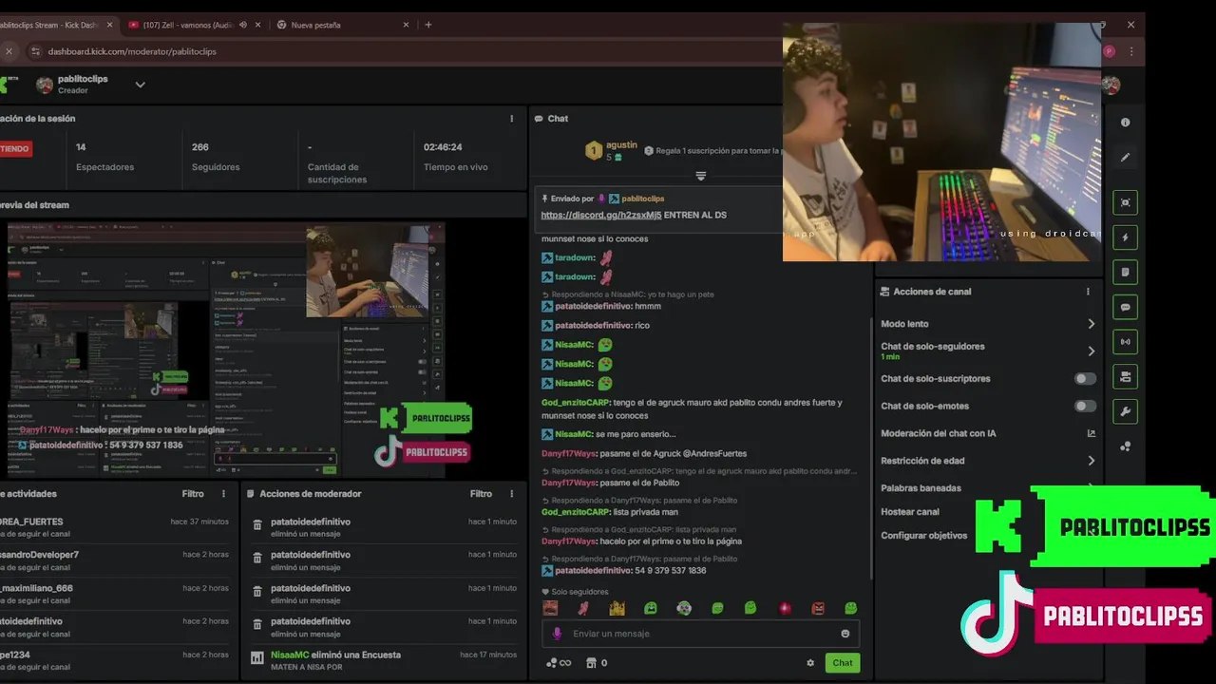Click NisaaMC name in moderator actions
This screenshot has height=684, width=1216.
click(x=290, y=655)
